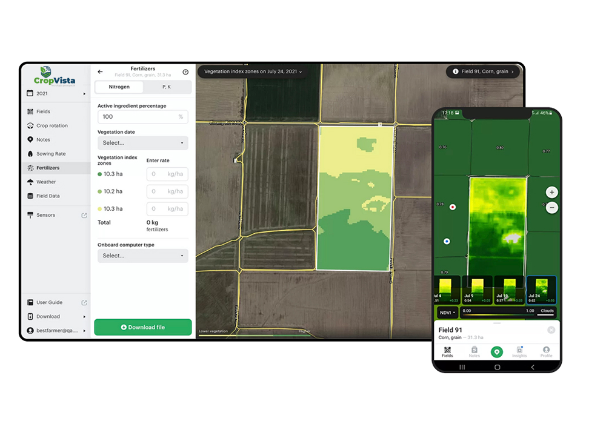
Task: Tap the Insights tab on phone
Action: click(519, 352)
